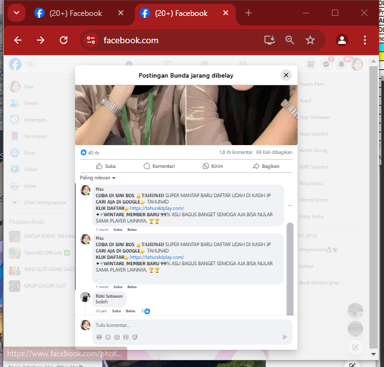
Task: Click Buat obrolan grup
Action: 319,282
